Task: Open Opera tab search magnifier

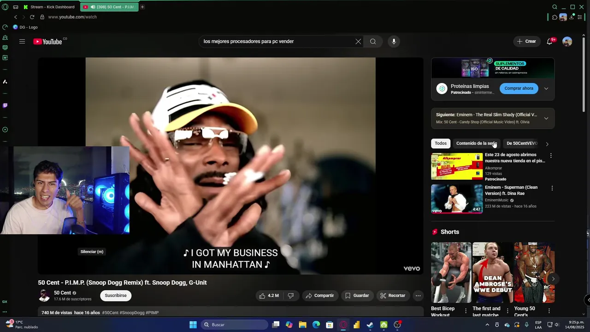Action: 555,7
